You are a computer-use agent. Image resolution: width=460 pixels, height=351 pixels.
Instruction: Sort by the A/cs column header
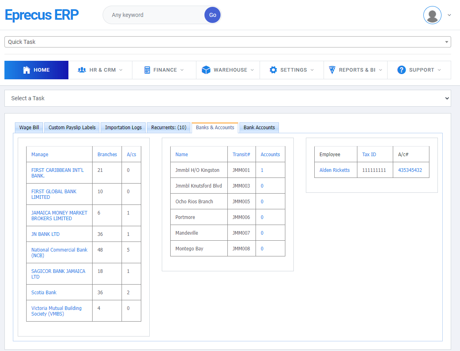(x=132, y=155)
